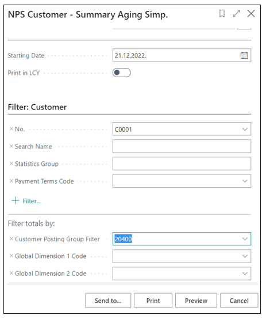
Task: Expand dialog to full screen
Action: point(236,14)
